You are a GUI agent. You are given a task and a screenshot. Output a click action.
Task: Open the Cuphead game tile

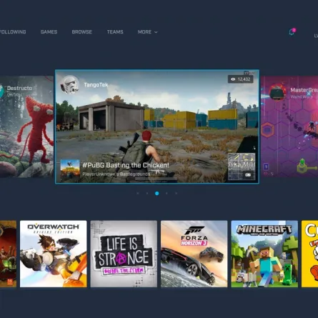(310, 254)
